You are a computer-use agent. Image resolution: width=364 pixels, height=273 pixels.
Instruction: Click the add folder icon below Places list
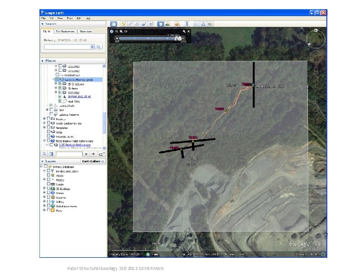tap(102, 154)
